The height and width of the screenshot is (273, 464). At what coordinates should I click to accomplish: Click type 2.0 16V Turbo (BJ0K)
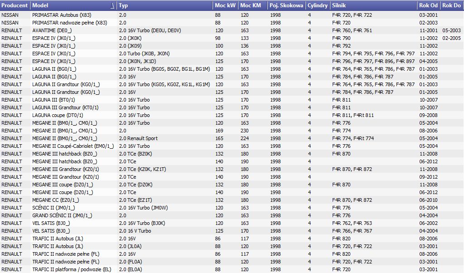tap(142, 223)
